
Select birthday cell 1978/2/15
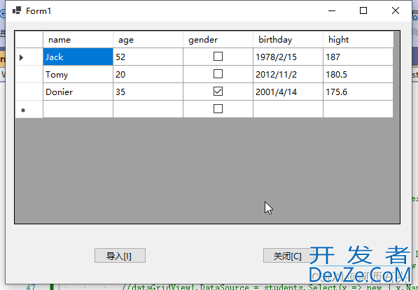pyautogui.click(x=288, y=57)
